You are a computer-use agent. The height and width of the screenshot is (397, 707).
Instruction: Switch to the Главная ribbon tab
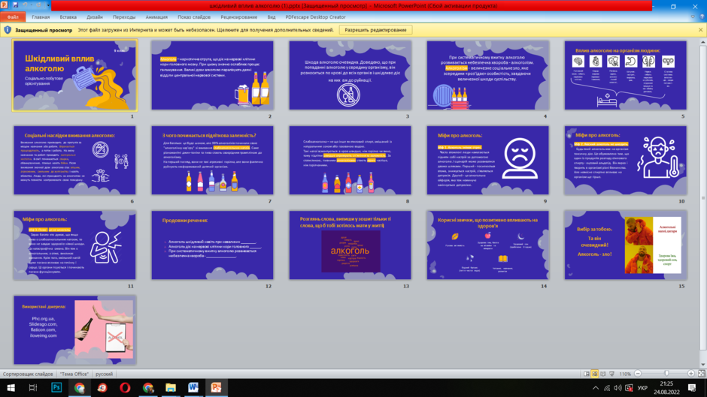tap(41, 17)
